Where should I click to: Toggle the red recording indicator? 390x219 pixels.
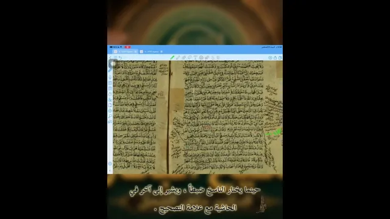tap(127, 47)
